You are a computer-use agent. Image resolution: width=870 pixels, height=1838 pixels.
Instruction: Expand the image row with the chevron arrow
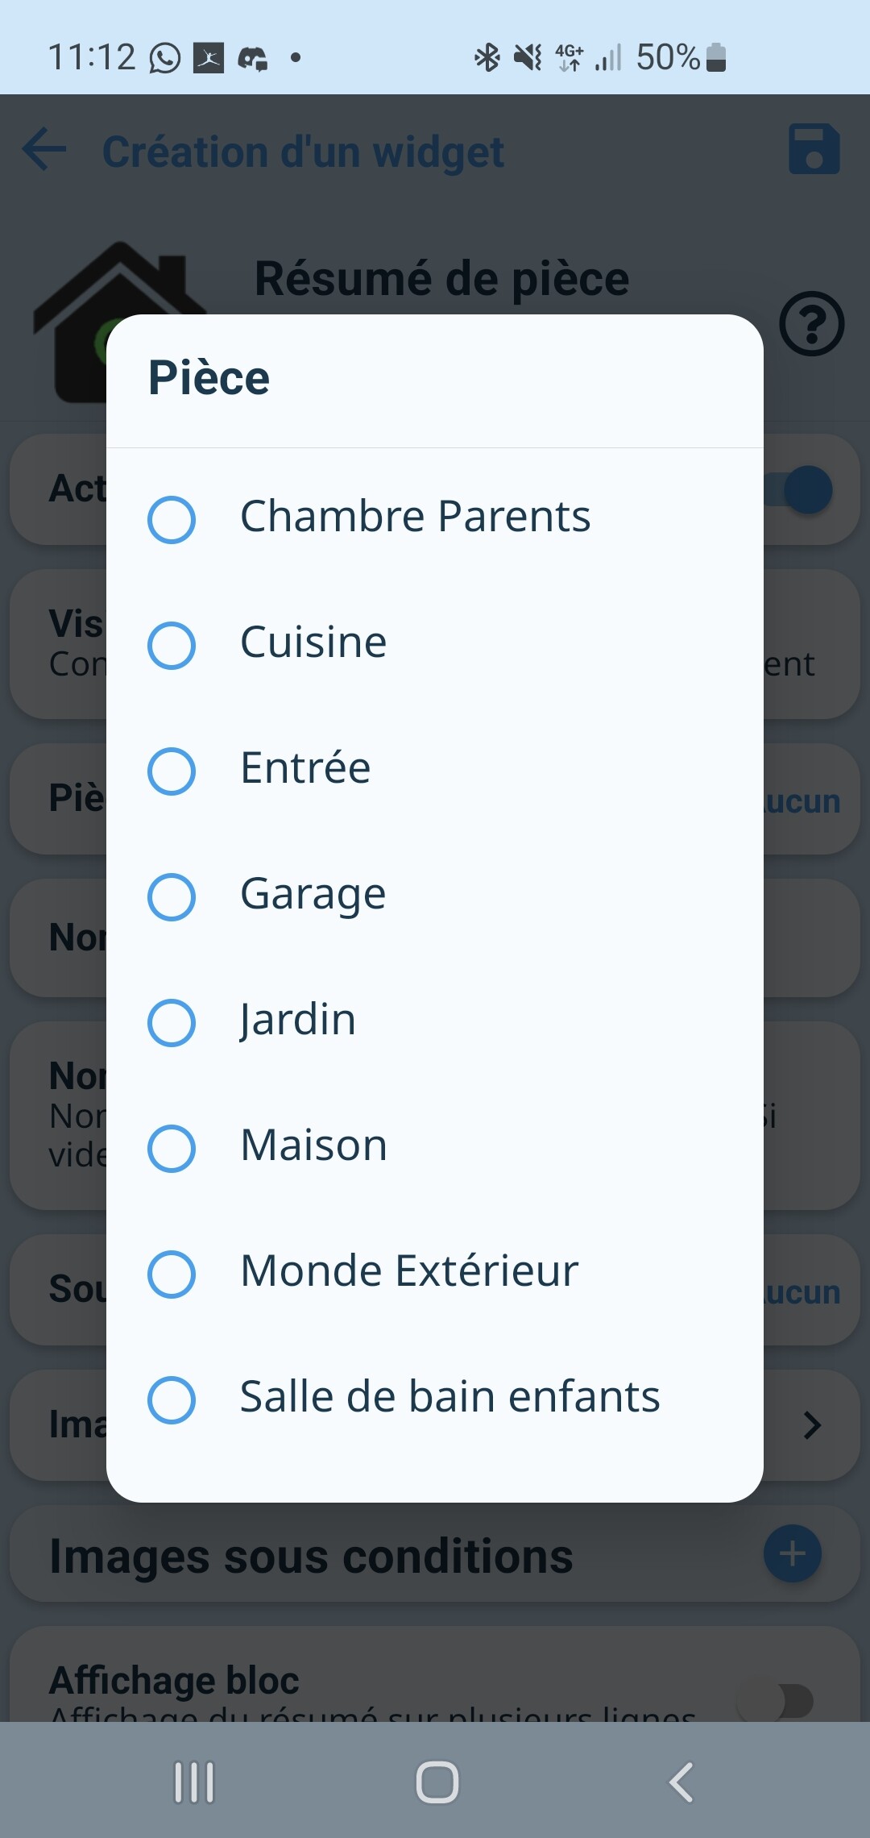[x=814, y=1425]
